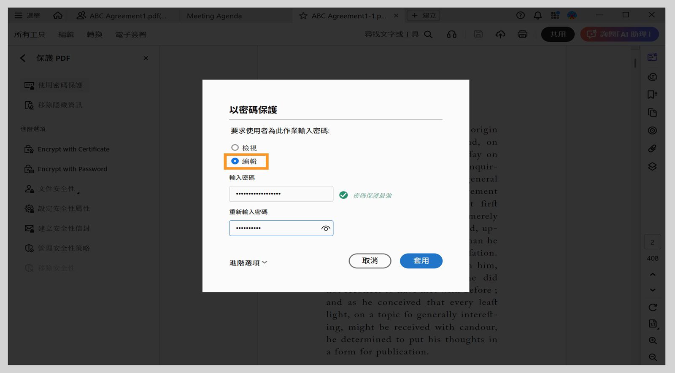675x373 pixels.
Task: Open the bookmarks icon in right rail
Action: [653, 95]
